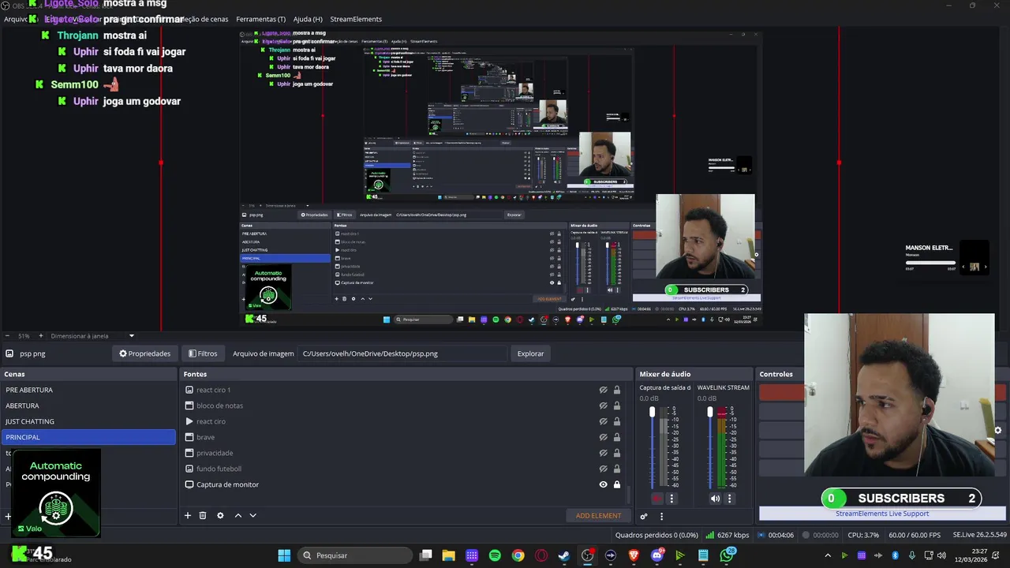Open Windows Start menu
This screenshot has width=1010, height=568.
click(284, 555)
